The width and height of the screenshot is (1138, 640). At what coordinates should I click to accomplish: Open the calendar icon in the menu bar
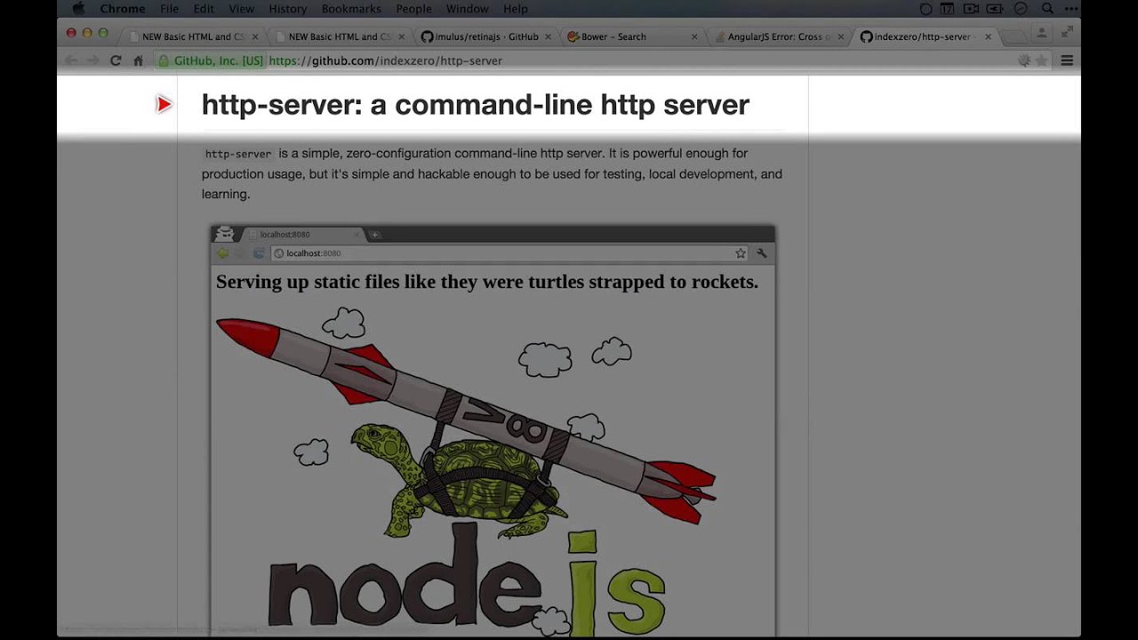click(x=947, y=9)
